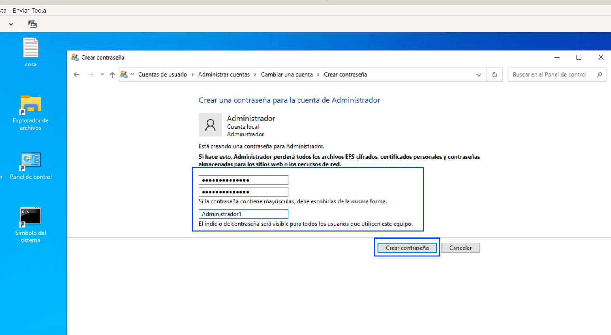Click the password hint field containing Administrador1
Screen dimensions: 611x335
tap(243, 214)
